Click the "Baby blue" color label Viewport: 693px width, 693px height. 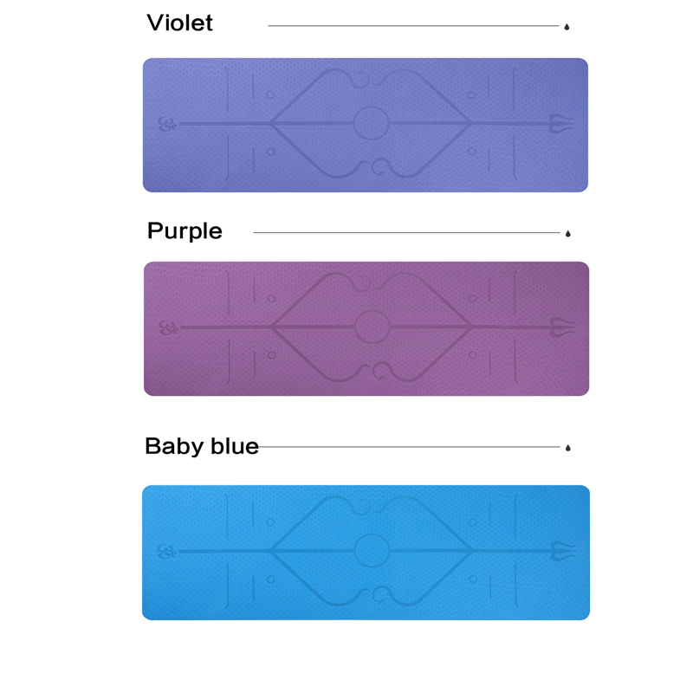pyautogui.click(x=202, y=445)
